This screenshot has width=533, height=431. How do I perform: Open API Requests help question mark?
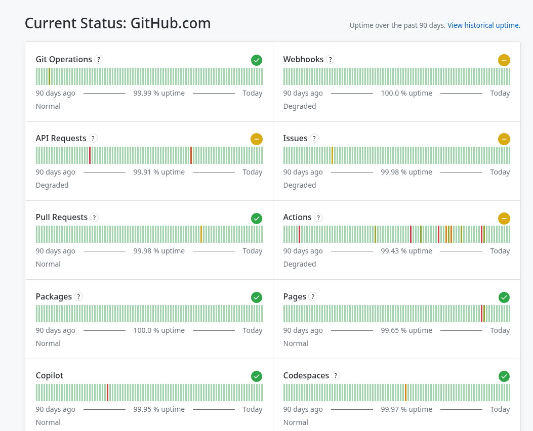(x=93, y=138)
